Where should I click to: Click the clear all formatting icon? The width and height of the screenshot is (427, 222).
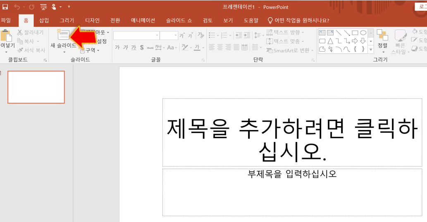click(x=201, y=35)
